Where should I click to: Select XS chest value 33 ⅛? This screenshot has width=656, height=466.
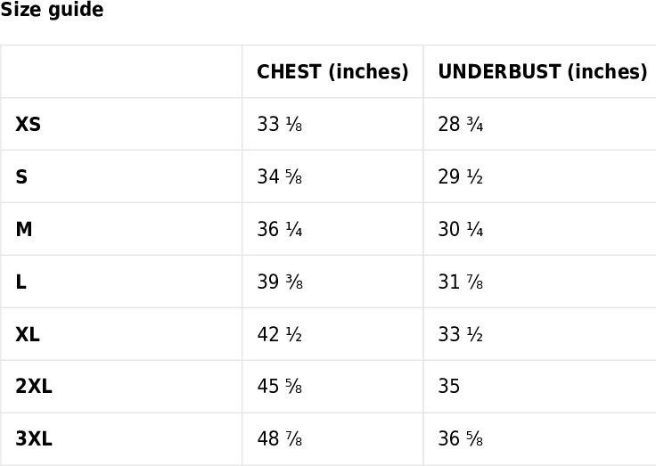tap(280, 124)
